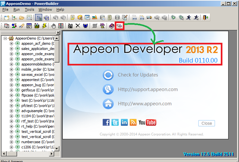
Task: Open Appeon Twitter icon
Action: tap(115, 122)
